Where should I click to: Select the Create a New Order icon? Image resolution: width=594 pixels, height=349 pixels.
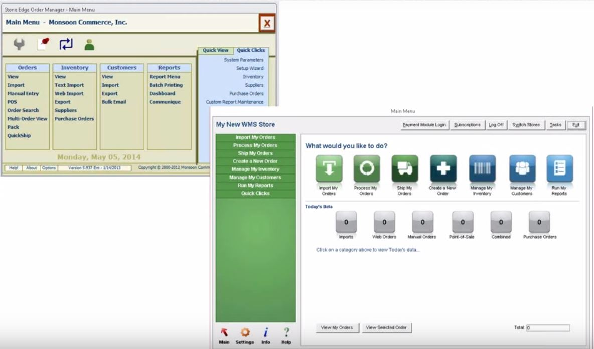point(443,168)
